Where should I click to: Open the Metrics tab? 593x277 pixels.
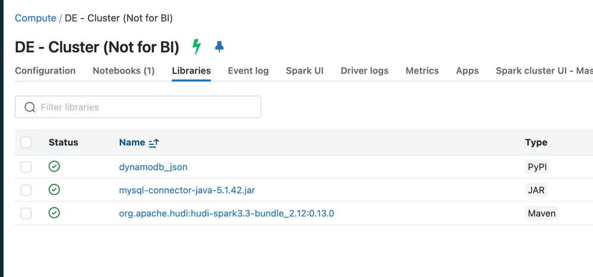pyautogui.click(x=422, y=71)
